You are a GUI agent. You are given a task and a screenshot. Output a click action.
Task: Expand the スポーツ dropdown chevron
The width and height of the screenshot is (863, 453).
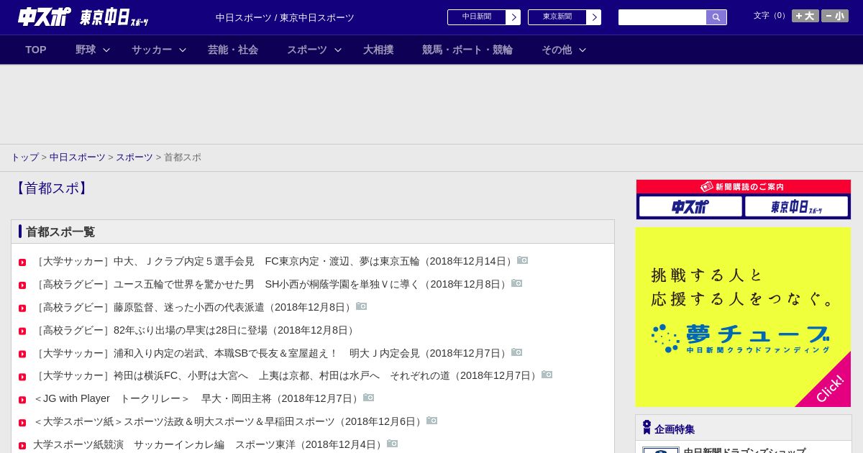pos(338,50)
